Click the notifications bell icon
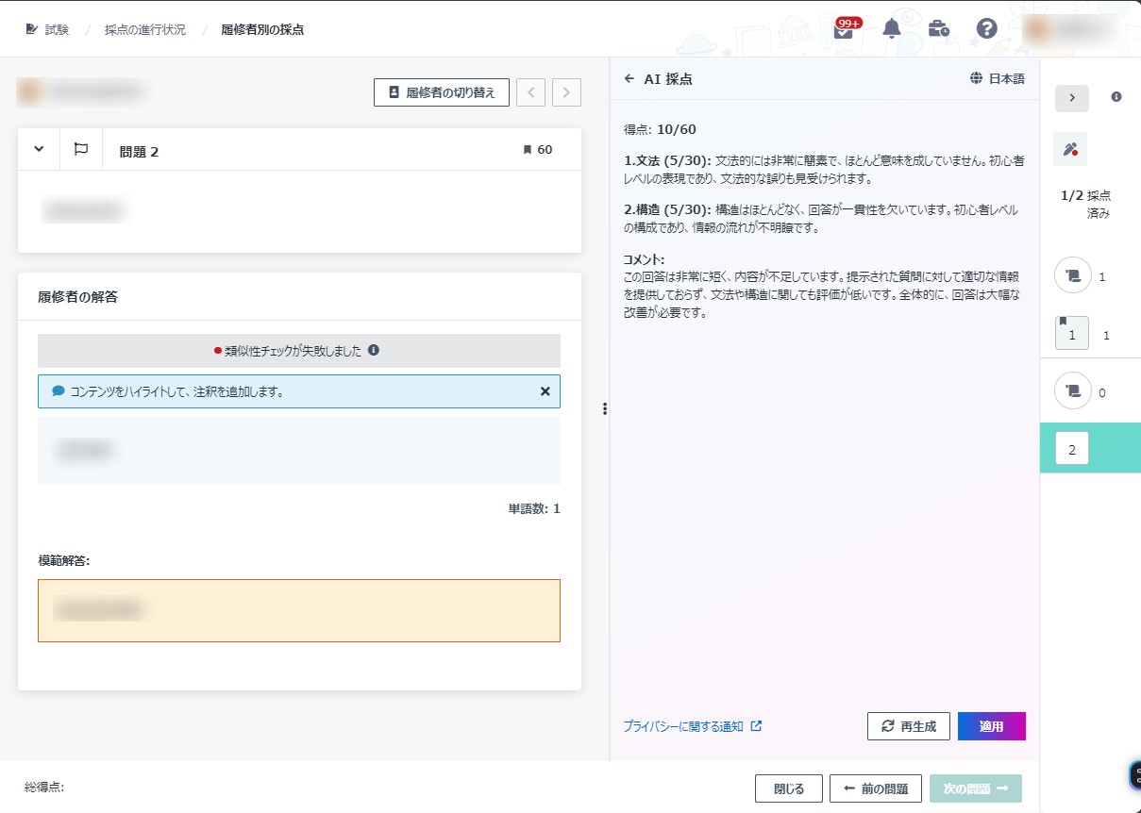1141x813 pixels. 891,28
